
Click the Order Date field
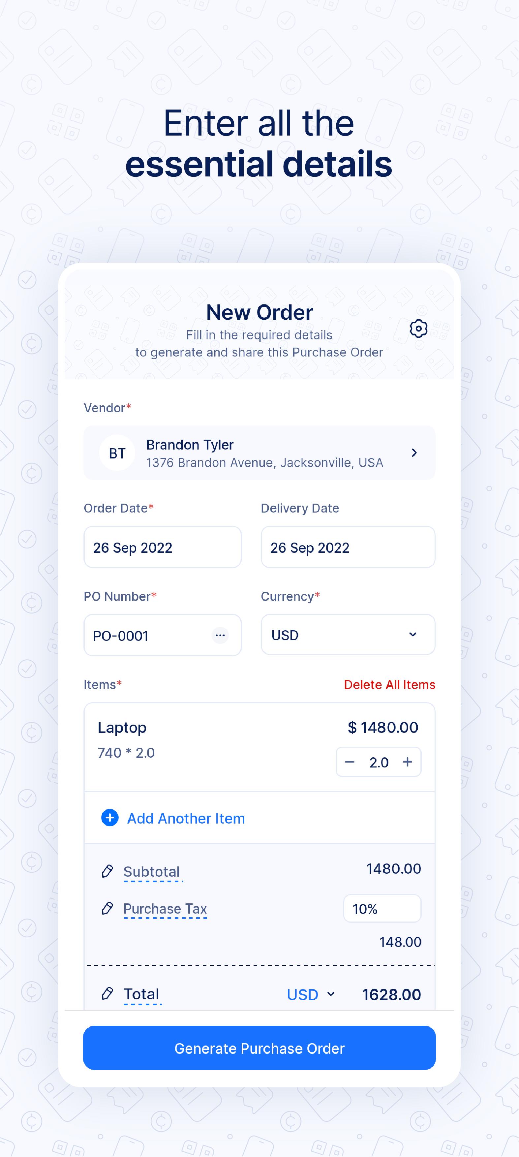[x=163, y=547]
